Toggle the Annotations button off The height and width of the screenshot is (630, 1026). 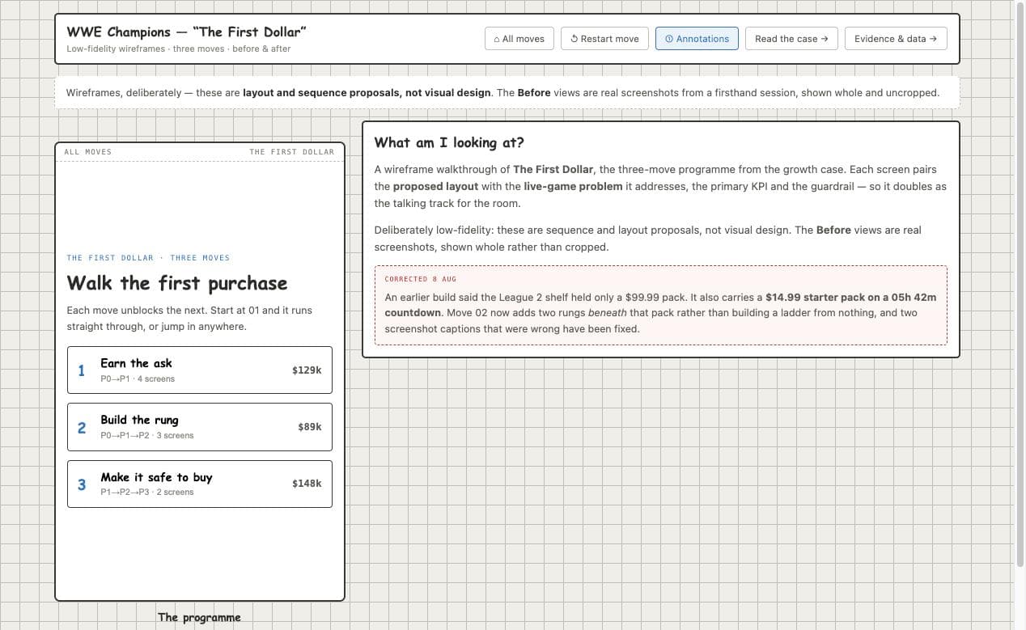coord(697,39)
